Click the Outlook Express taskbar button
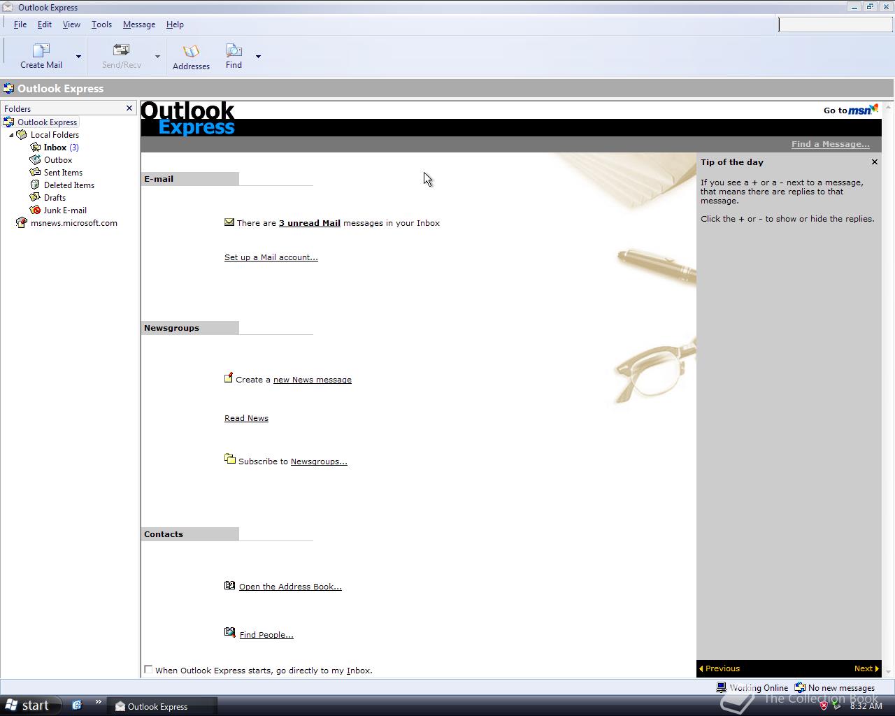 162,706
